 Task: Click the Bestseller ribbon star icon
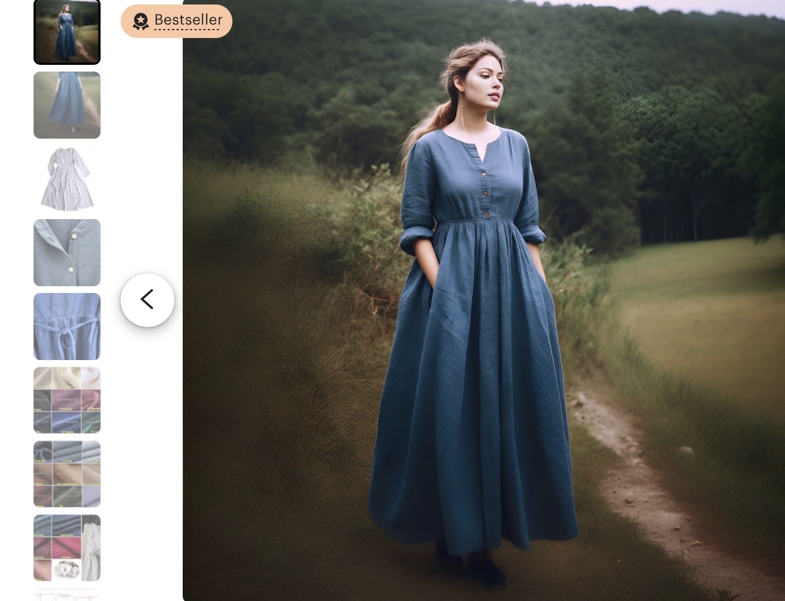pos(141,21)
